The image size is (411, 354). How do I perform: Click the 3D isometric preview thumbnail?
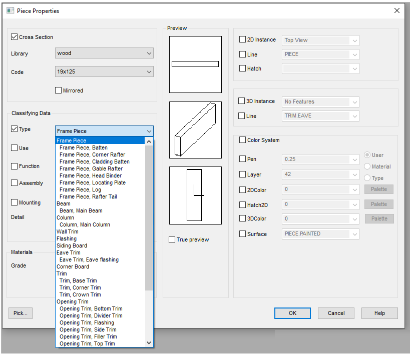(x=195, y=130)
